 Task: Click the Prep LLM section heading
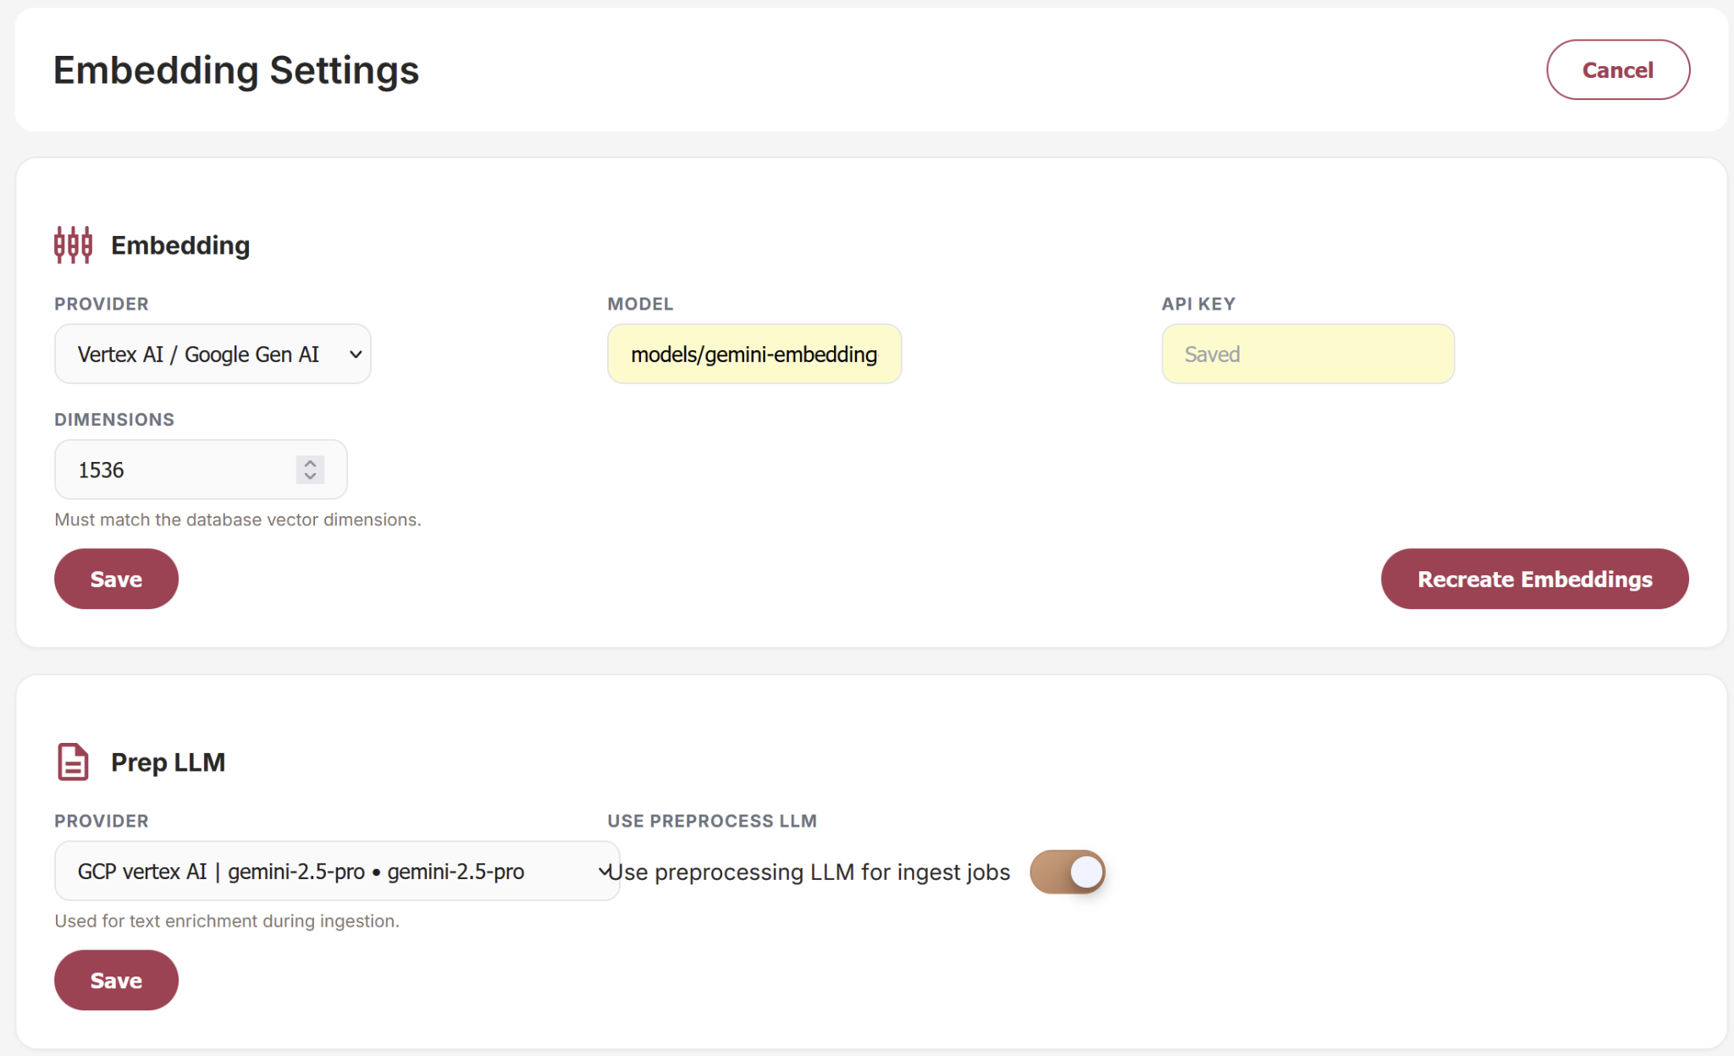pos(168,762)
